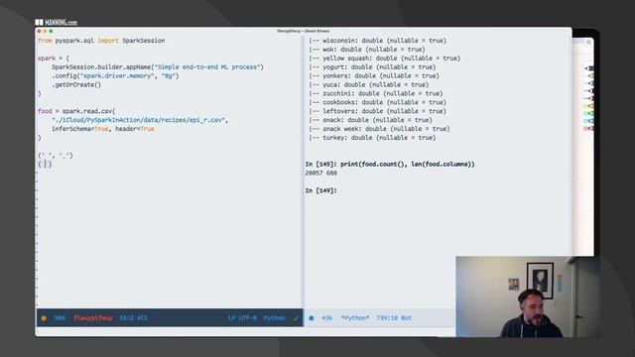Click the 'turkey: double' schema row
This screenshot has width=635, height=357.
click(372, 138)
